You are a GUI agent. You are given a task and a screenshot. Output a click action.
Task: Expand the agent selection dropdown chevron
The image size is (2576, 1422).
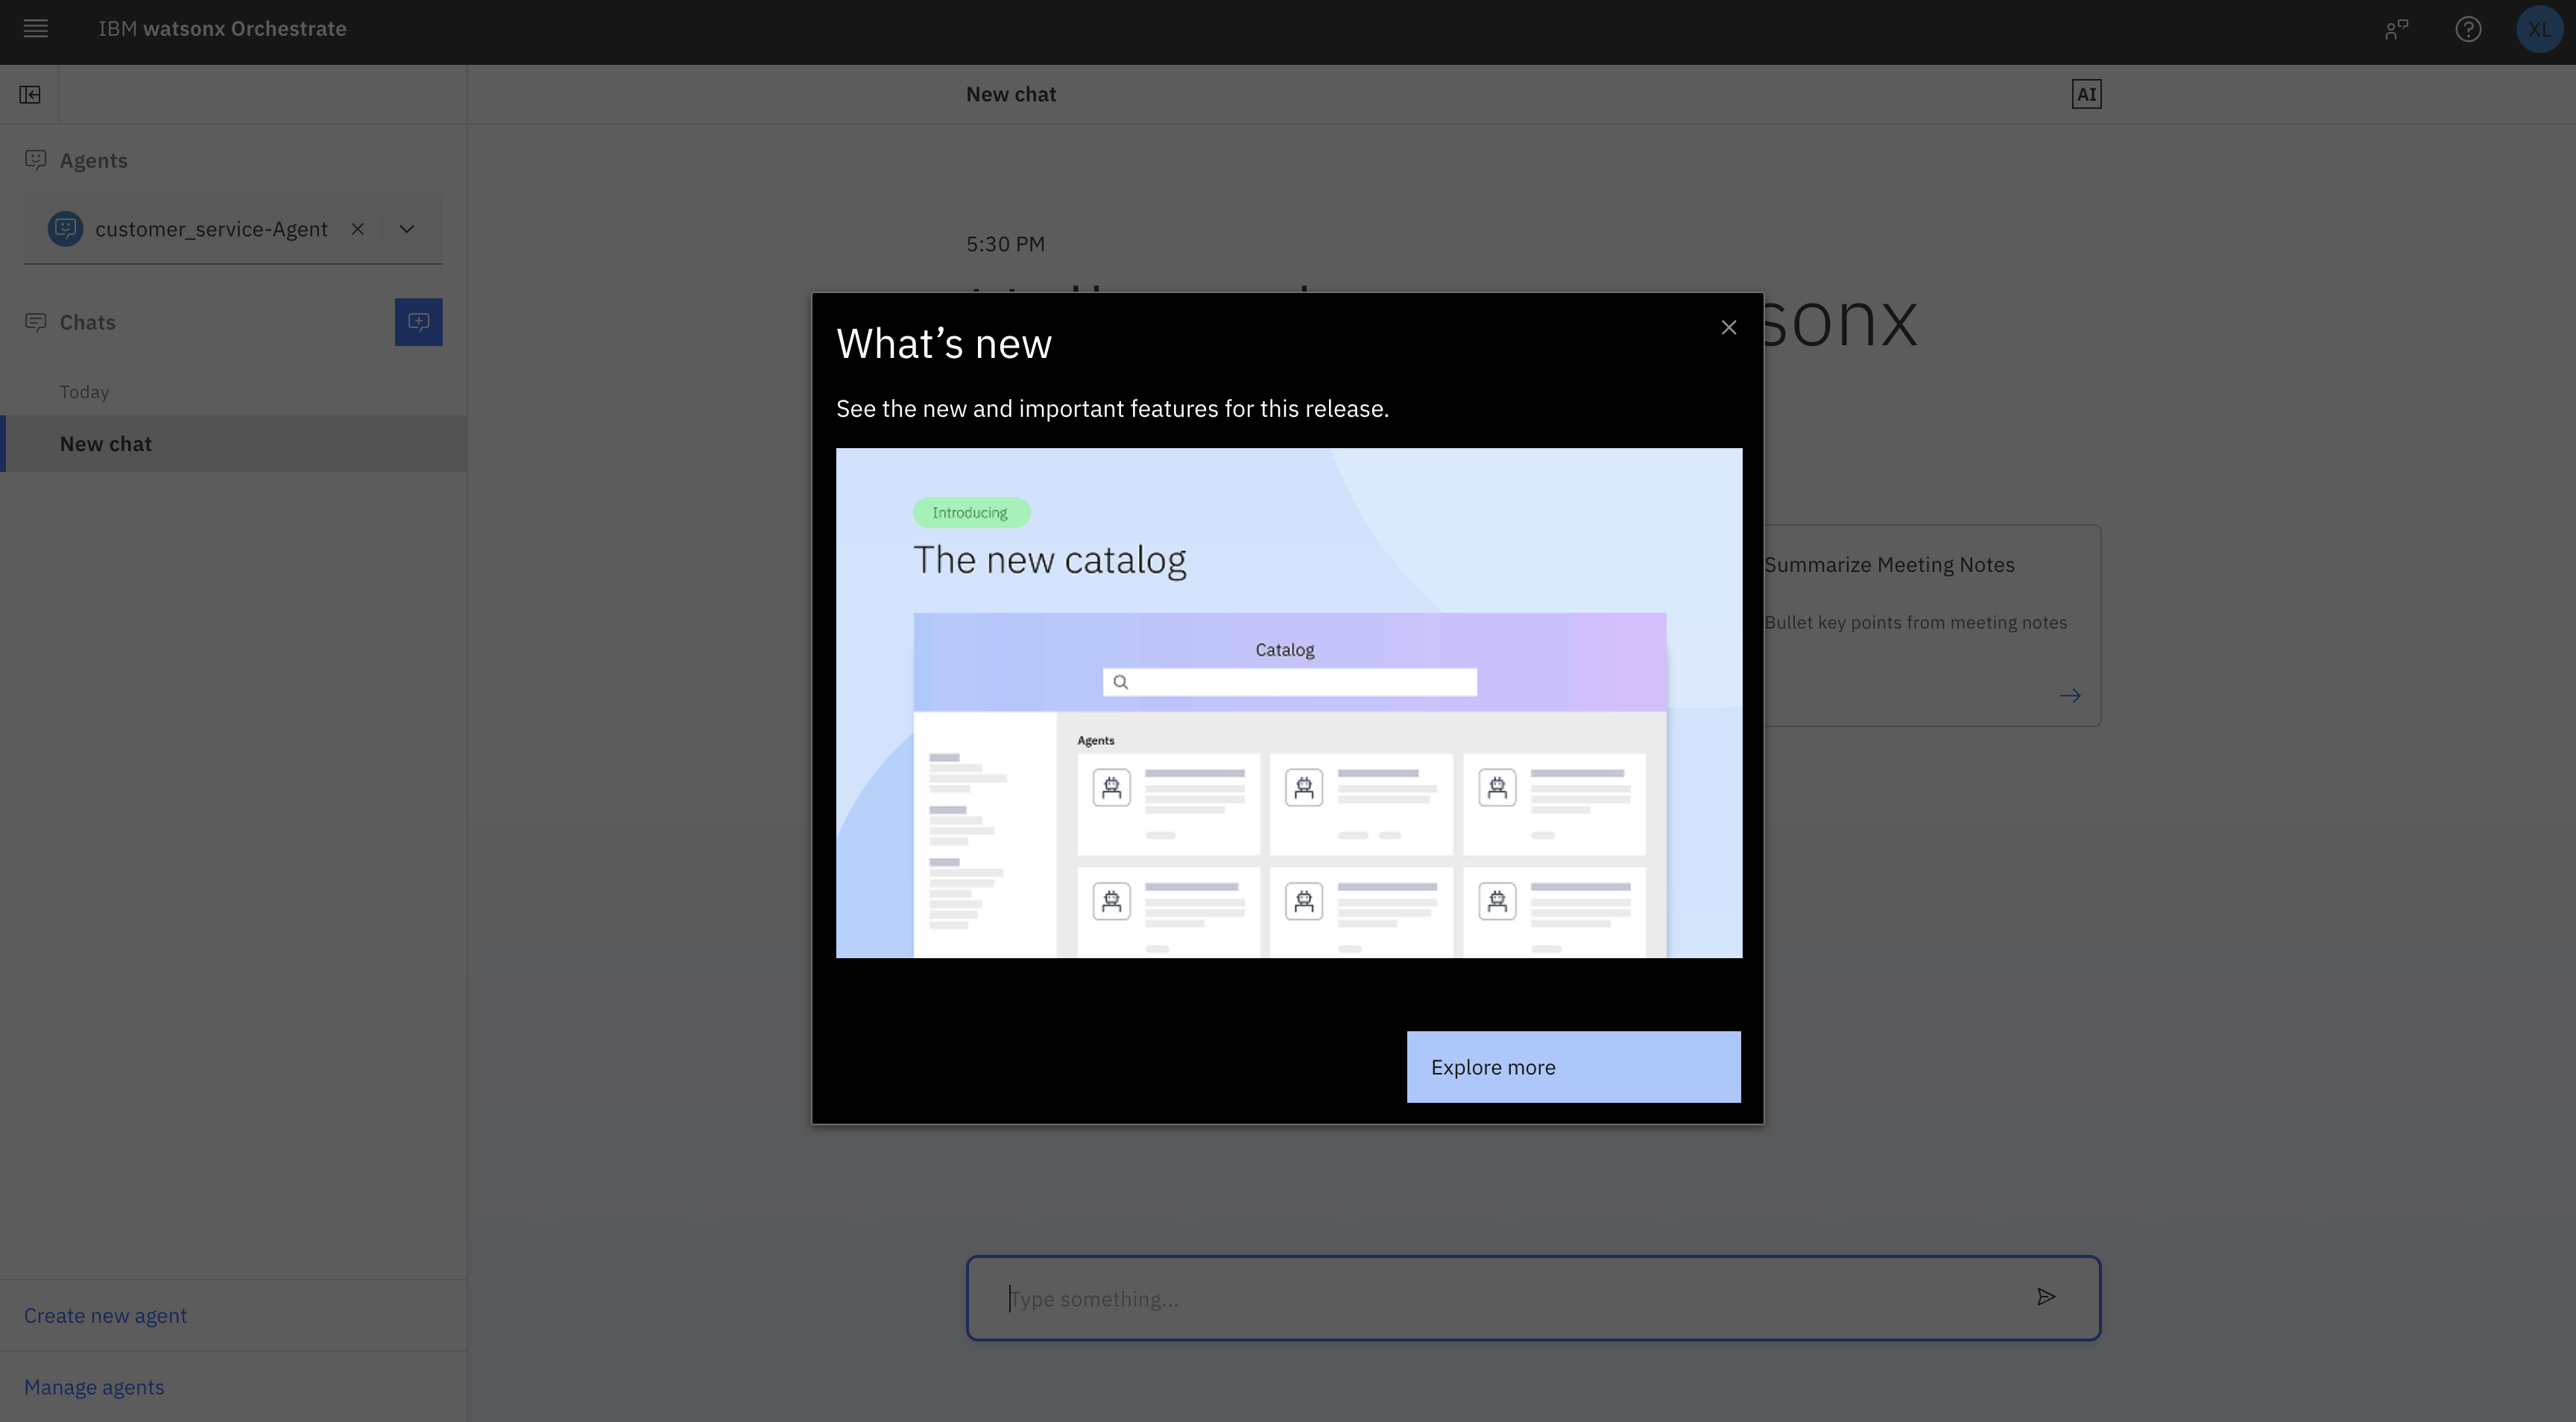[407, 229]
